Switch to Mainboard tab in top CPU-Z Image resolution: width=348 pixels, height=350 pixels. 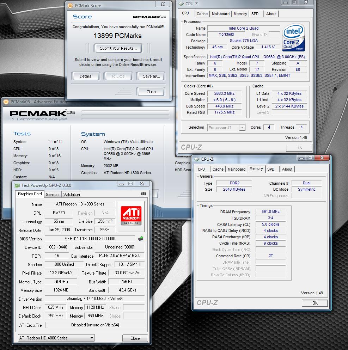pyautogui.click(x=221, y=14)
